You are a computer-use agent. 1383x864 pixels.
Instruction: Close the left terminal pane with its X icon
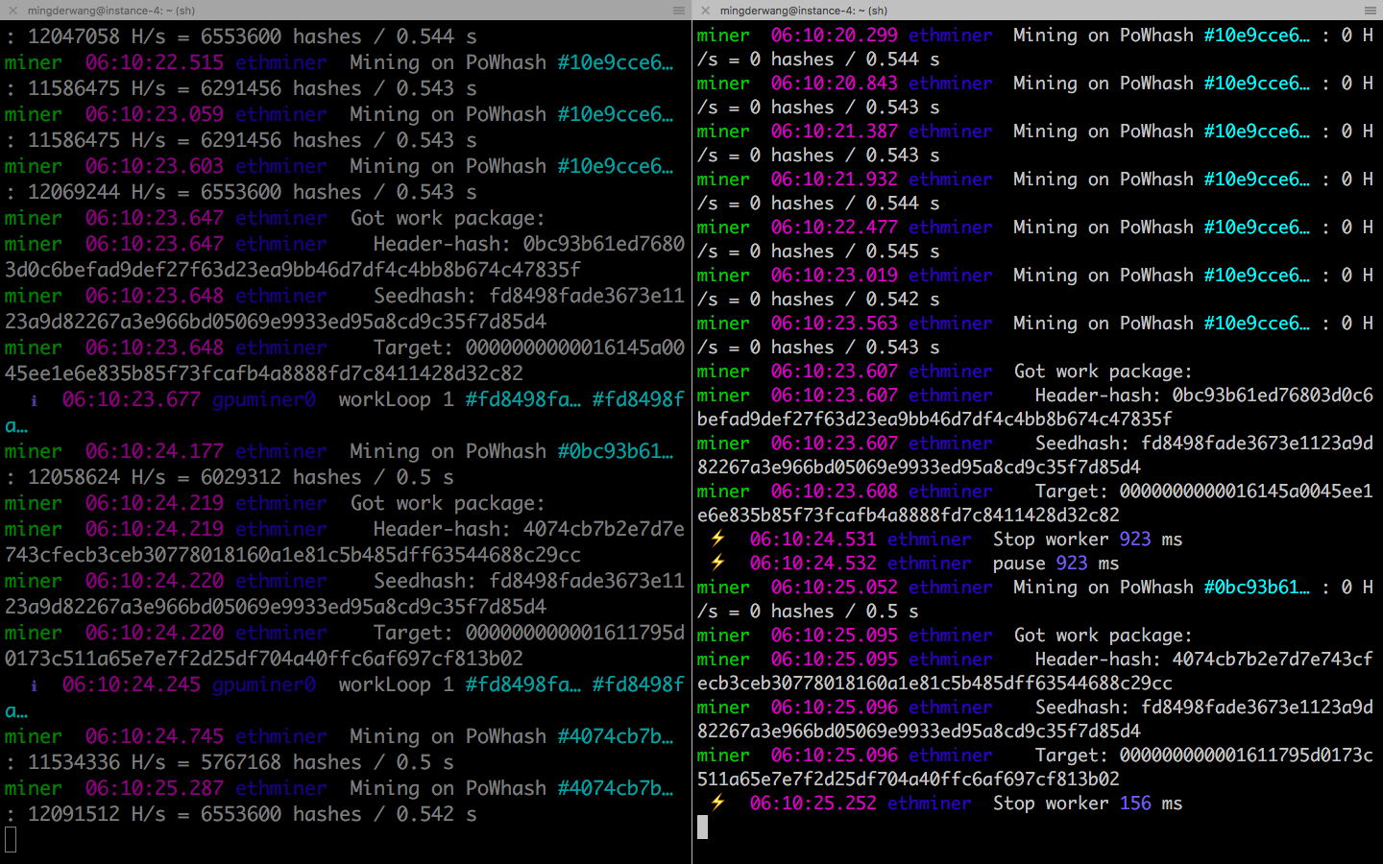point(13,11)
